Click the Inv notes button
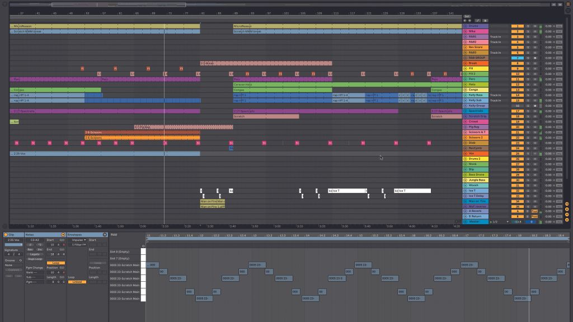573x322 pixels. coord(39,249)
